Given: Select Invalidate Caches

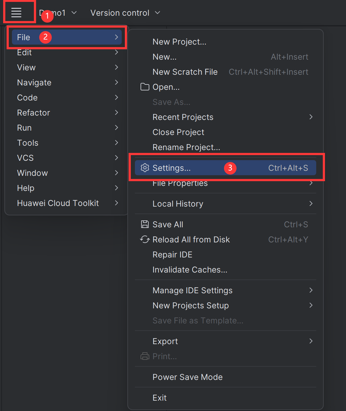Looking at the screenshot, I should tap(190, 269).
